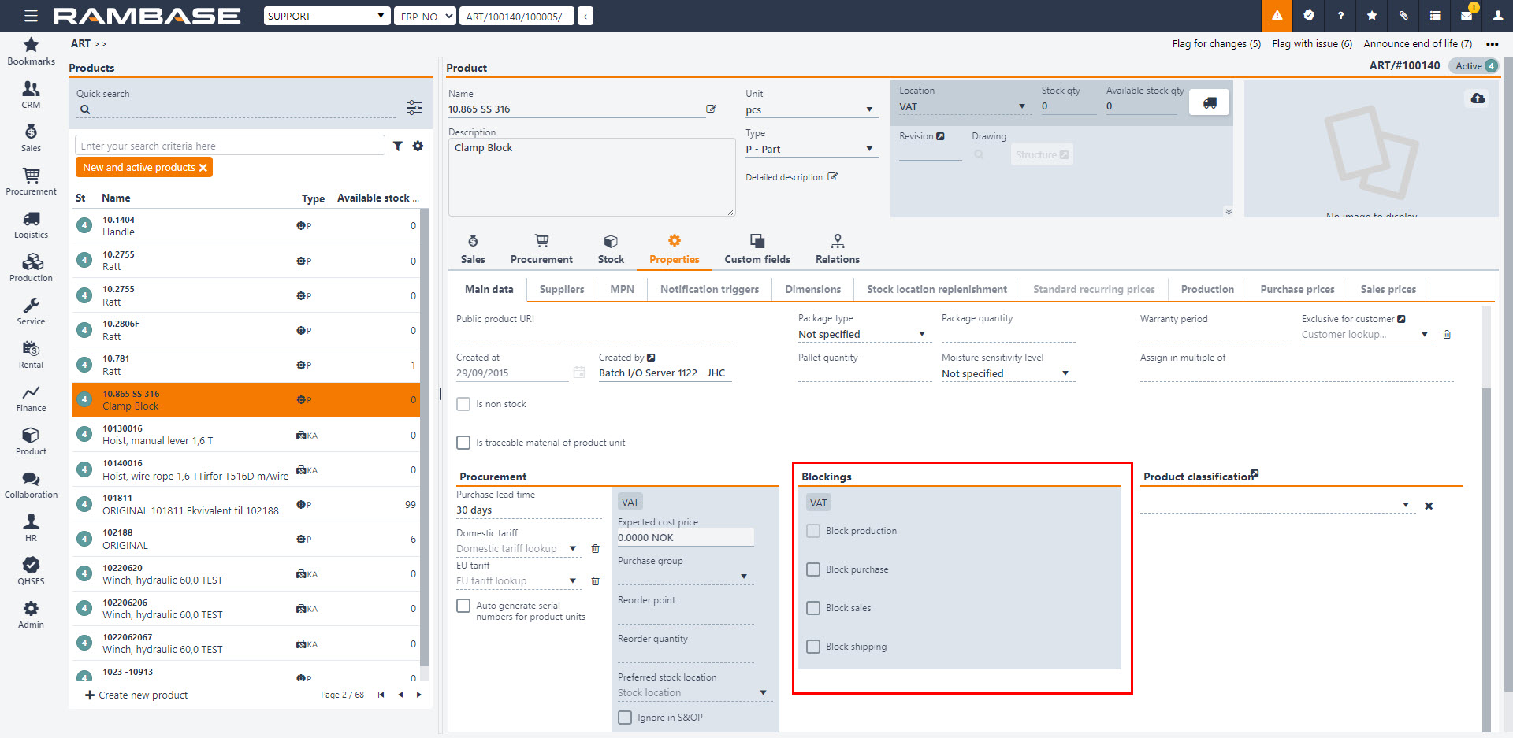Check the Block shipping checkbox
This screenshot has height=738, width=1513.
tap(813, 647)
